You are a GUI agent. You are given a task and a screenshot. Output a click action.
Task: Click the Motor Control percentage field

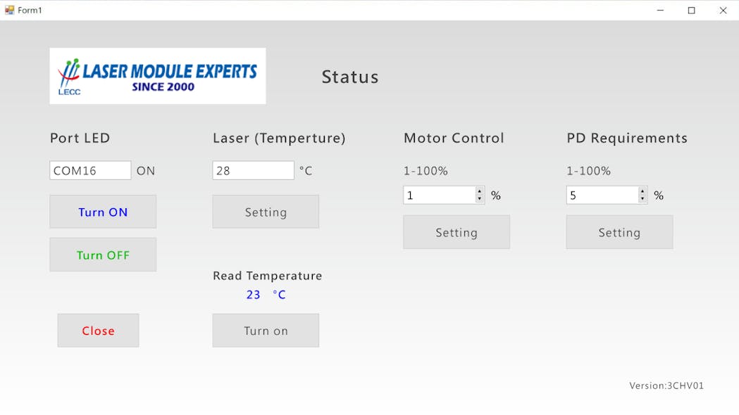tap(439, 195)
